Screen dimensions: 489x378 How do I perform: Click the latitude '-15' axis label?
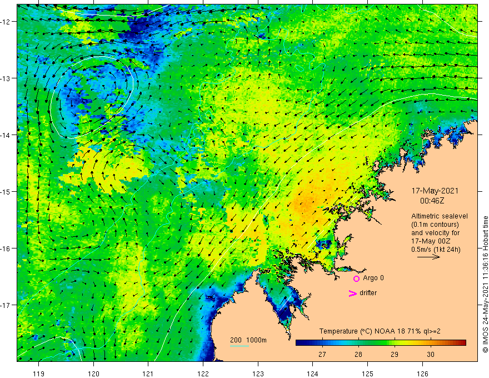click(x=6, y=191)
